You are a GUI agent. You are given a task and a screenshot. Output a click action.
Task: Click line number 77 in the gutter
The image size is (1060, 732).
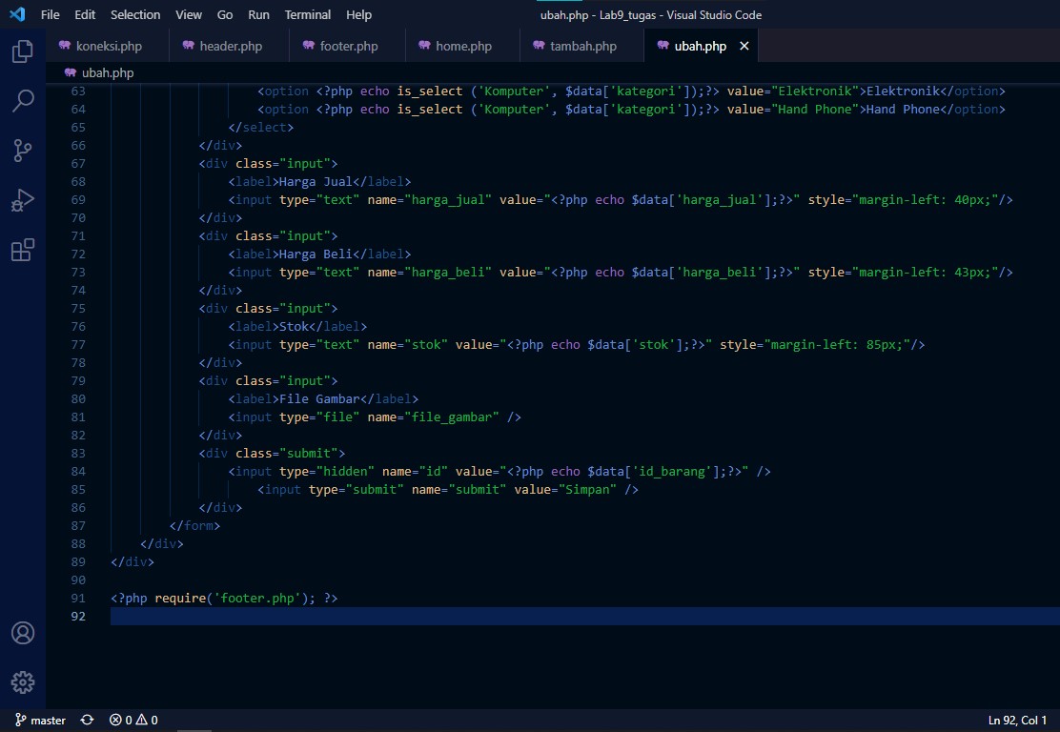point(78,345)
